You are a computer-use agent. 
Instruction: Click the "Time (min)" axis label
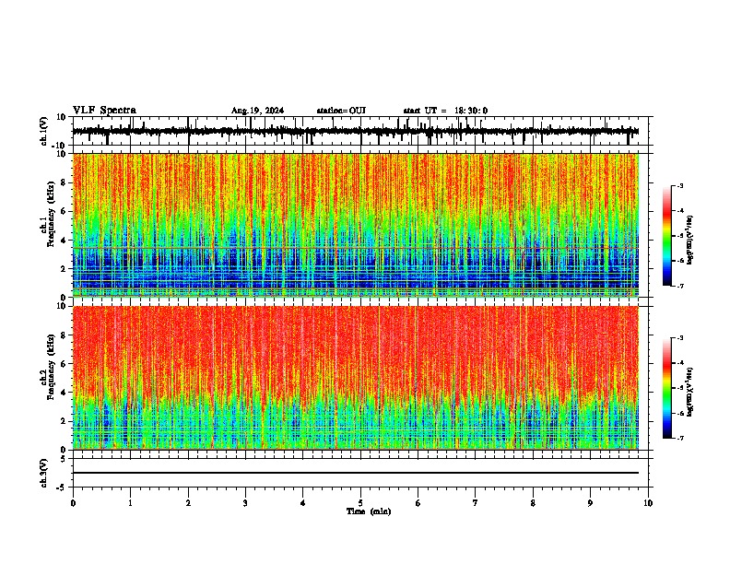[369, 511]
